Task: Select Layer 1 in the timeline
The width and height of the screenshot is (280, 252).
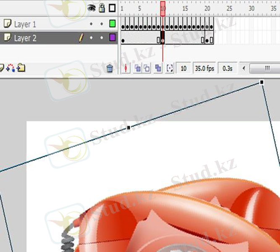Action: coord(59,24)
